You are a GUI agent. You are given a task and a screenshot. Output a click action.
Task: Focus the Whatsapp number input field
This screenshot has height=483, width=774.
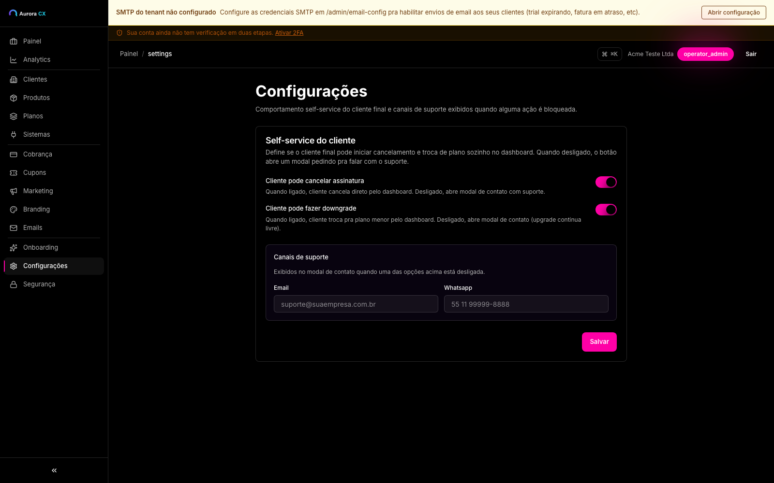point(526,304)
